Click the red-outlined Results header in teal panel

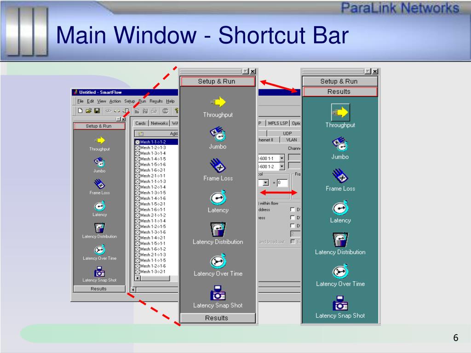(340, 91)
